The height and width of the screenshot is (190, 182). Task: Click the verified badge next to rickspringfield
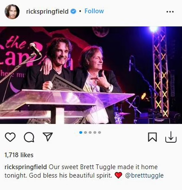73,12
